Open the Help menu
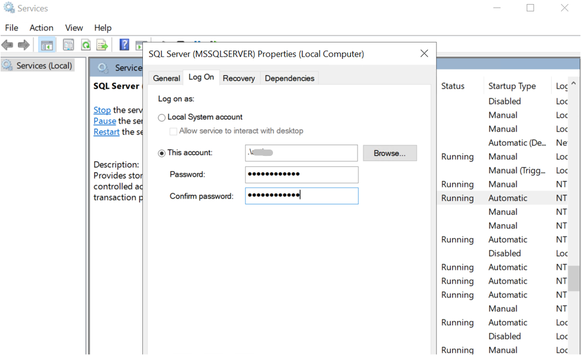 [103, 28]
